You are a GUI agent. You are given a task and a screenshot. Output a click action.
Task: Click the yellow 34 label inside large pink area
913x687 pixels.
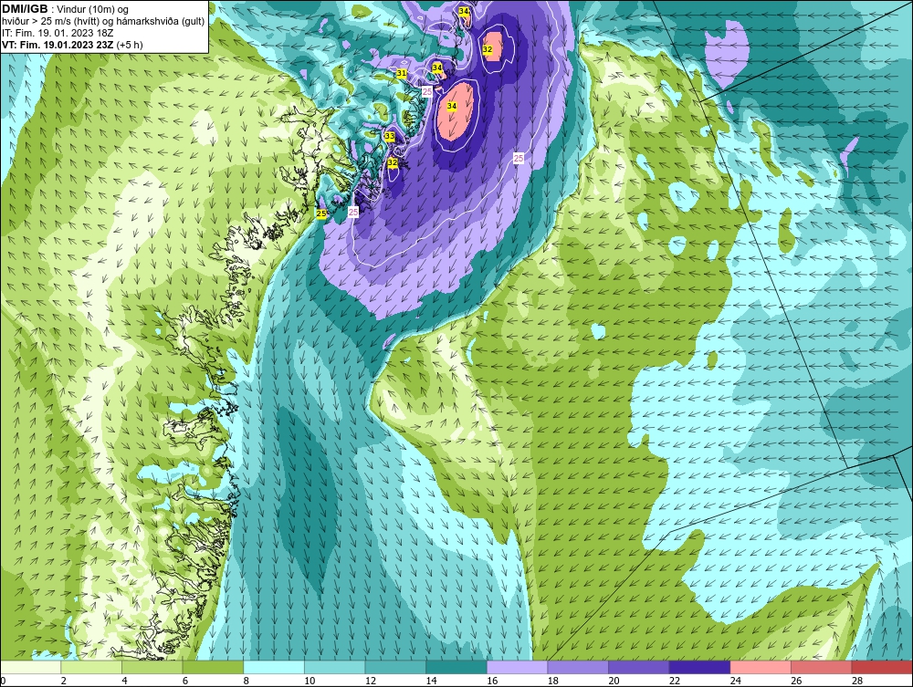click(451, 106)
